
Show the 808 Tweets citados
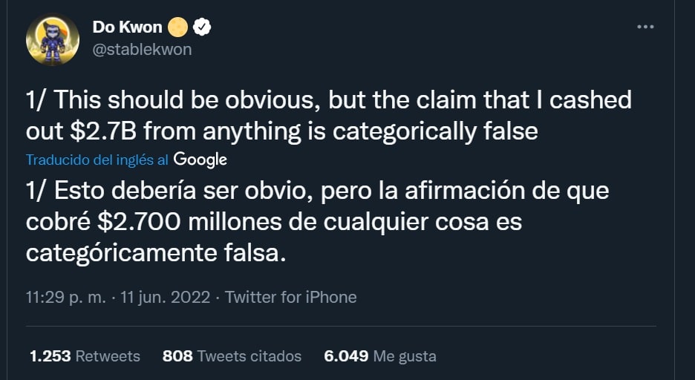[x=232, y=356]
